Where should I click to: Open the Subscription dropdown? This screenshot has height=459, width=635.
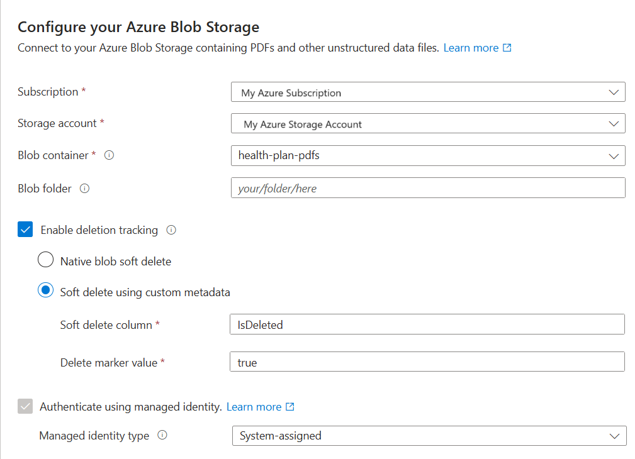[x=428, y=92]
